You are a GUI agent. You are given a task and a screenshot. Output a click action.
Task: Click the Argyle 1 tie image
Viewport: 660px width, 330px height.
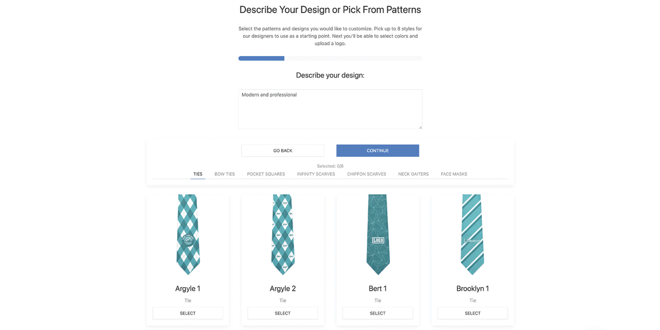pyautogui.click(x=188, y=235)
